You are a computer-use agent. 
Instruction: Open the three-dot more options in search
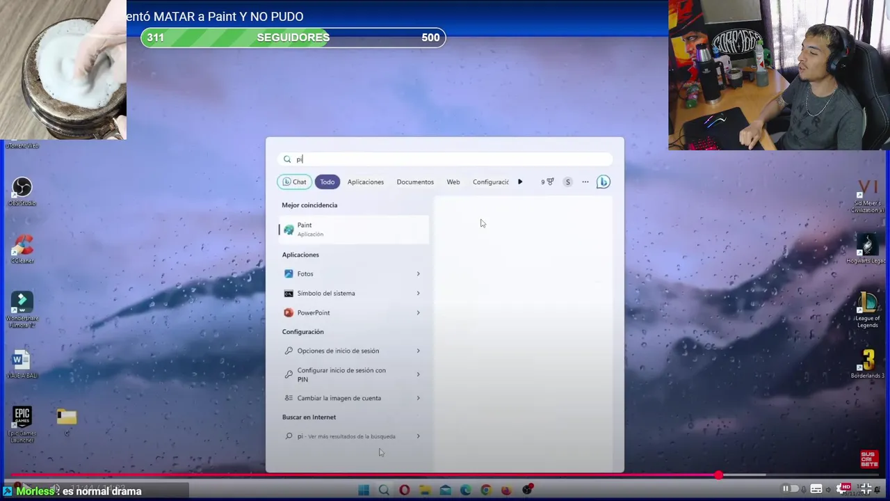point(585,182)
